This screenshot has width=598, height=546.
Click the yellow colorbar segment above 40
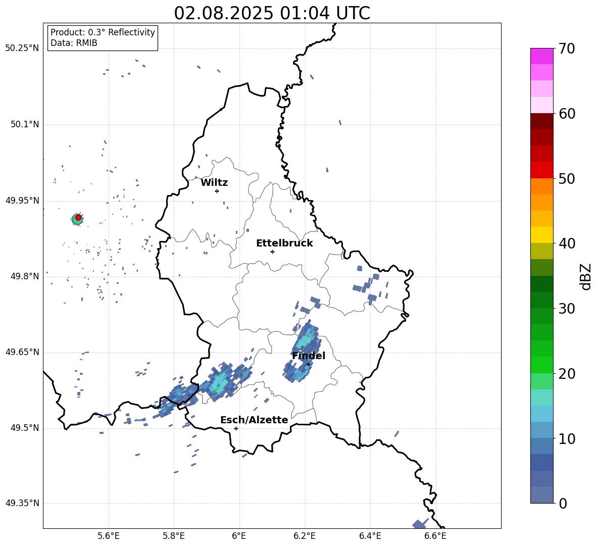[x=541, y=235]
